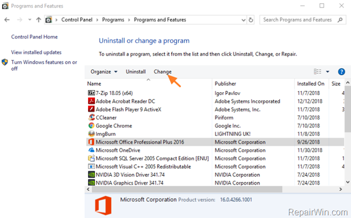Click the Adobe Flash Player icon
Image resolution: width=351 pixels, height=218 pixels.
(91, 109)
